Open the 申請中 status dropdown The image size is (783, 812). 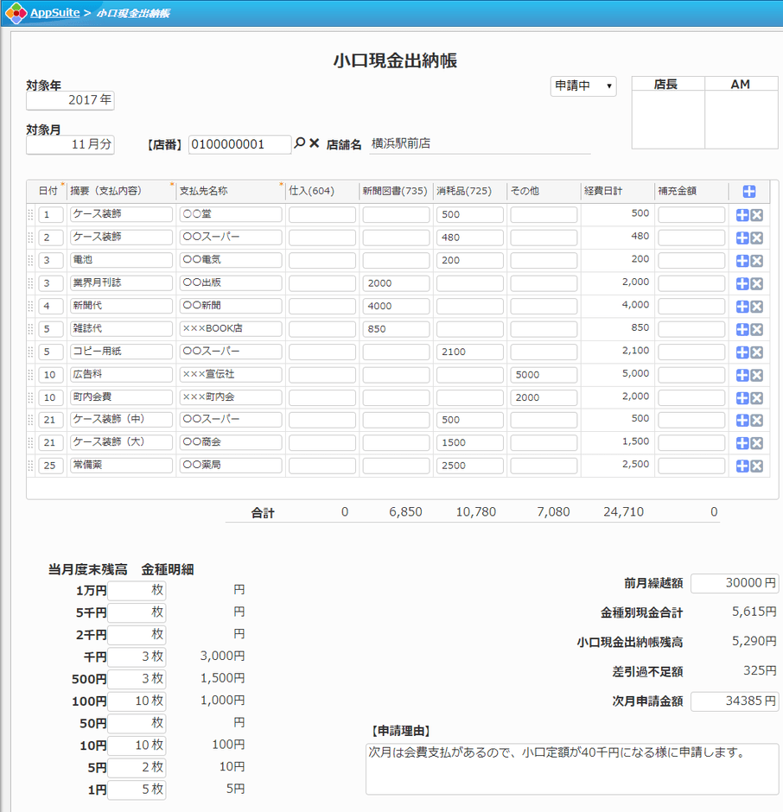click(583, 86)
